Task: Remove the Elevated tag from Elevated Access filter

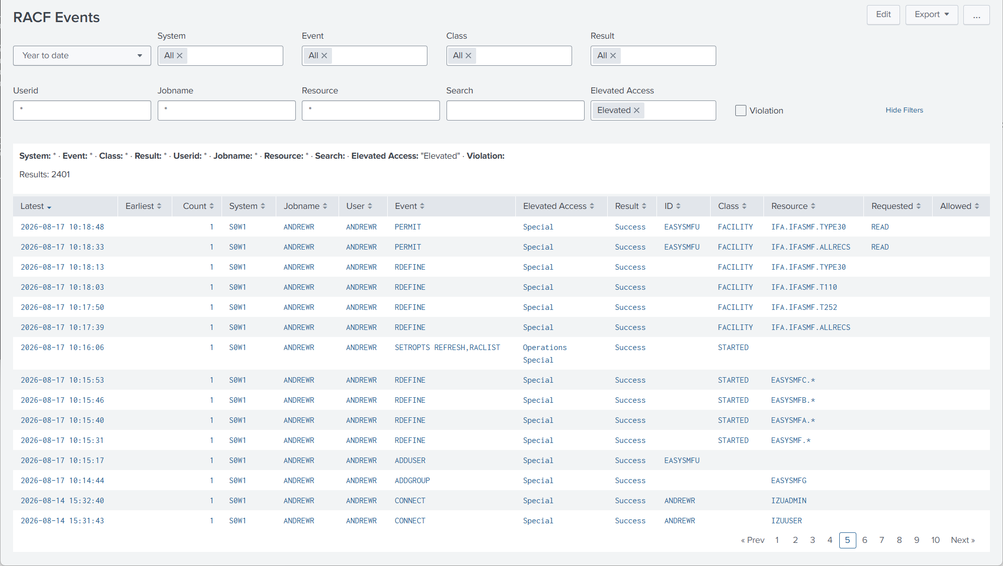Action: (637, 110)
